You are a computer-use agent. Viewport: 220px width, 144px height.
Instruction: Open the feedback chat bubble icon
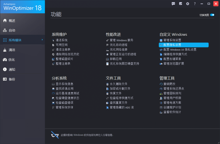click(173, 4)
